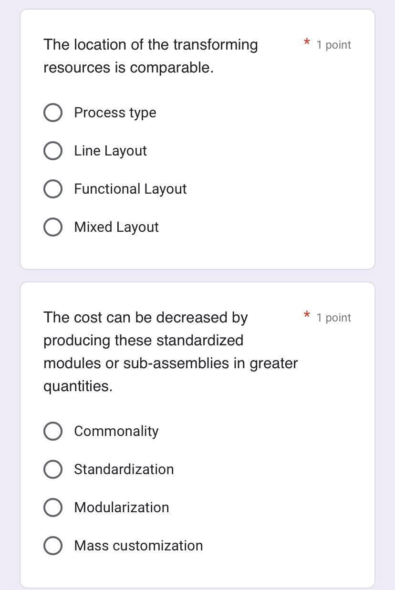Click the Mixed Layout label text
This screenshot has height=590, width=395.
(116, 227)
